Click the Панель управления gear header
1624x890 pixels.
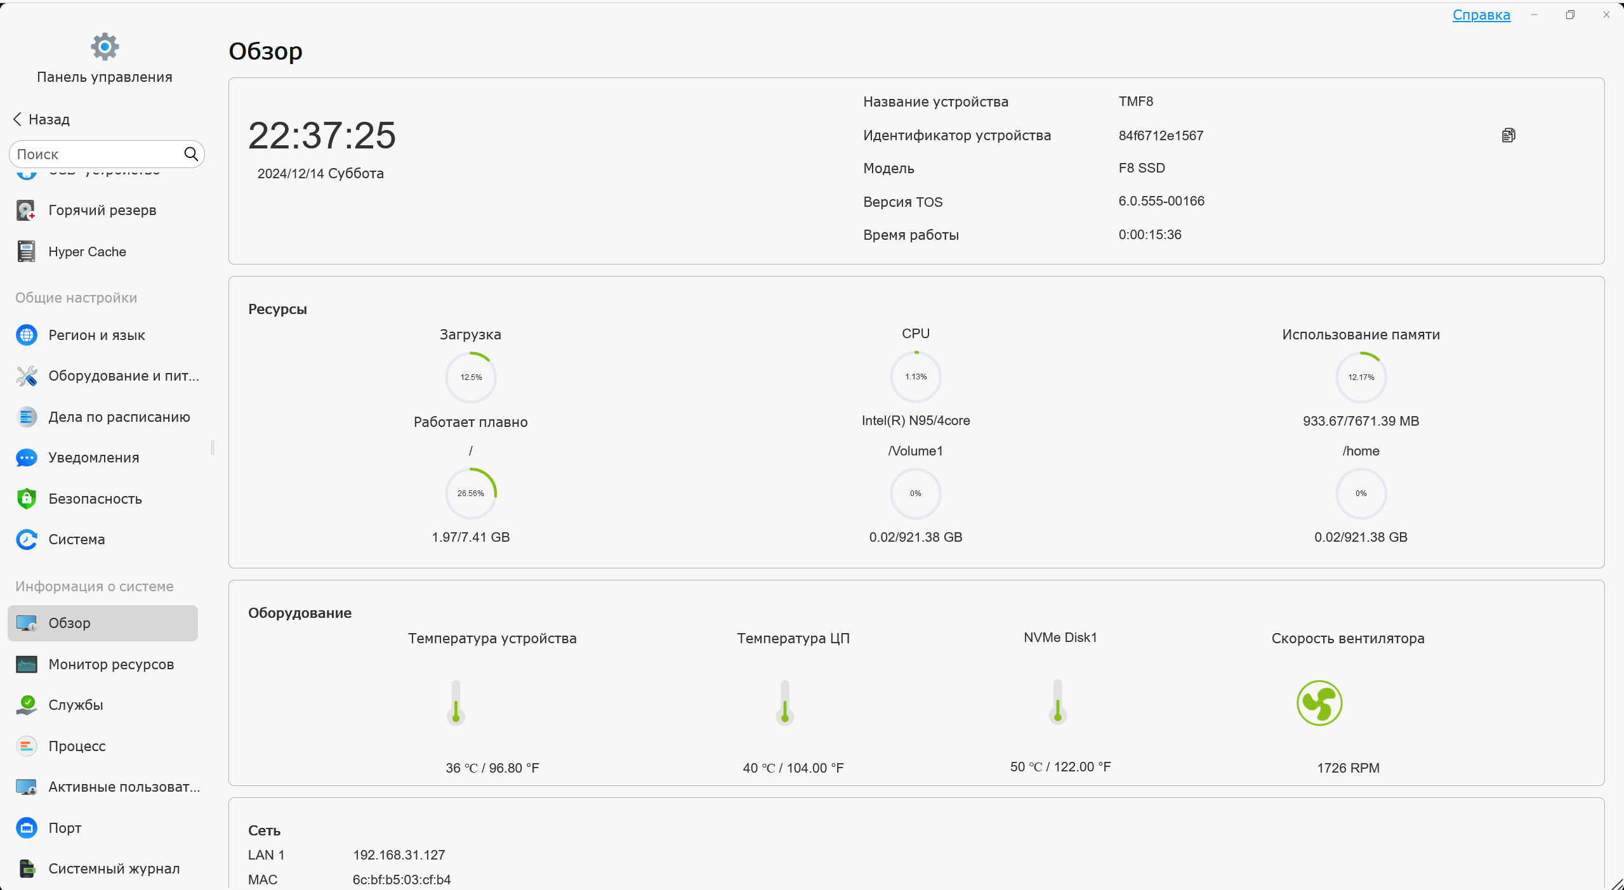[x=105, y=47]
